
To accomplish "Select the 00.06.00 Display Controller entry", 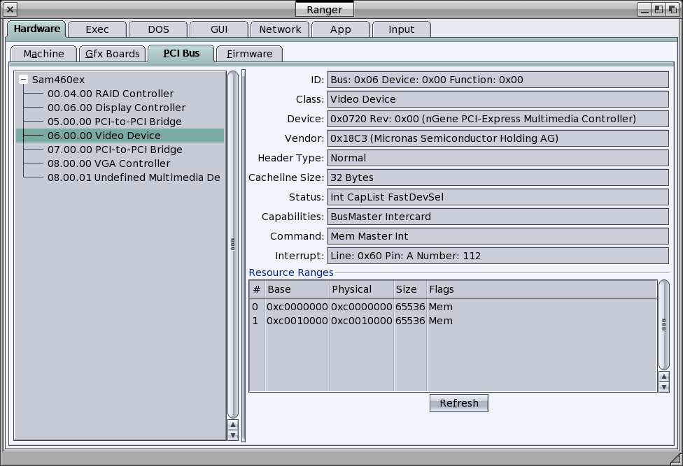I will click(x=116, y=108).
